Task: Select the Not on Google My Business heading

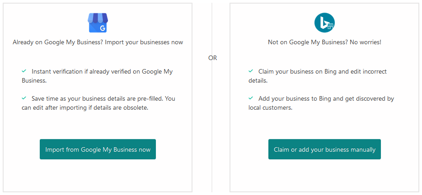Action: pyautogui.click(x=324, y=42)
